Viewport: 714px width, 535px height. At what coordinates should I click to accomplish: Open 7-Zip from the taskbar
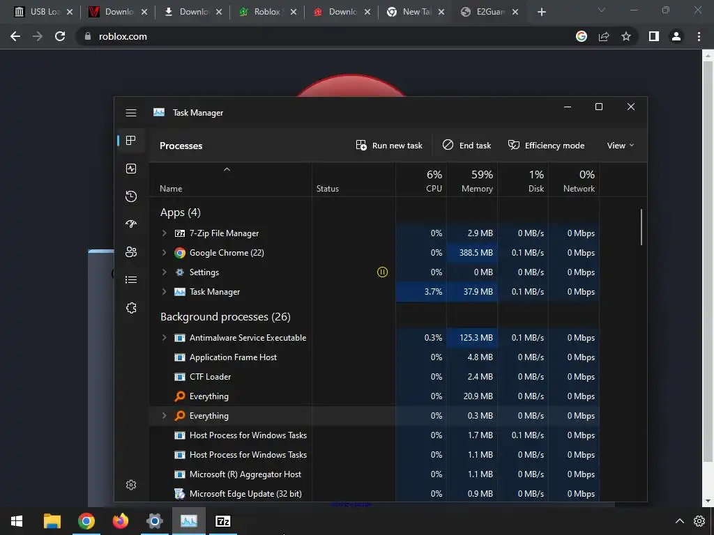pos(222,521)
